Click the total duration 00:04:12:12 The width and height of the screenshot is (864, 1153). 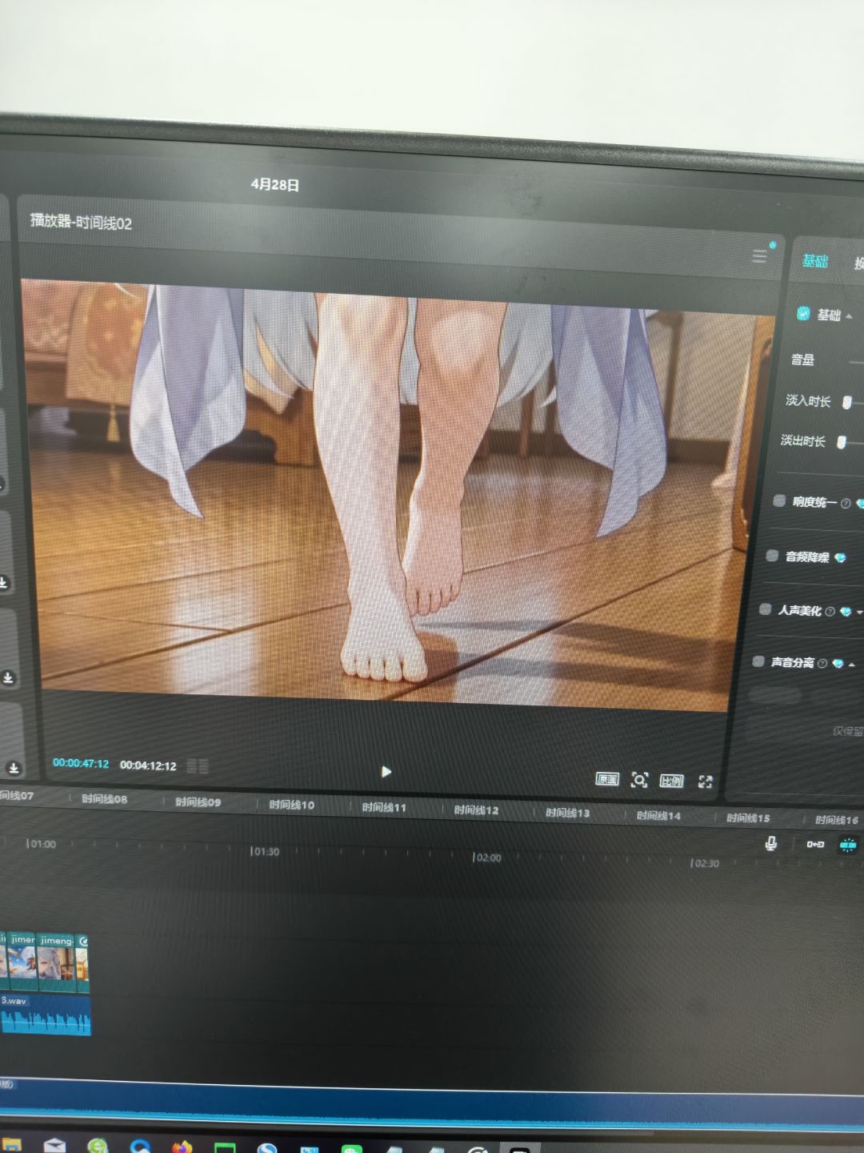coord(148,765)
